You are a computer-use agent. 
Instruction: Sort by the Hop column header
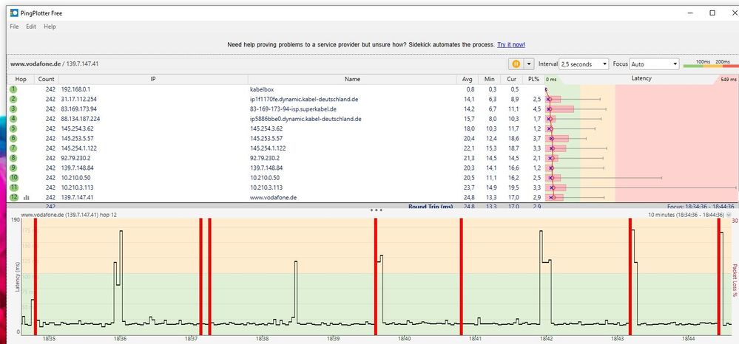pyautogui.click(x=21, y=79)
